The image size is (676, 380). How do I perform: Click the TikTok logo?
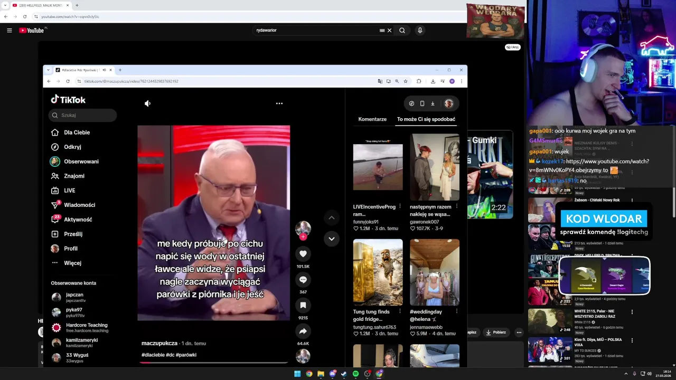point(68,99)
